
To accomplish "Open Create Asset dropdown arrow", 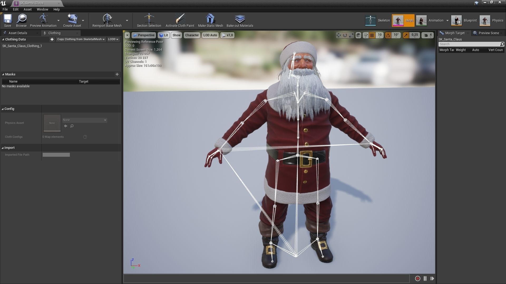I will point(83,21).
